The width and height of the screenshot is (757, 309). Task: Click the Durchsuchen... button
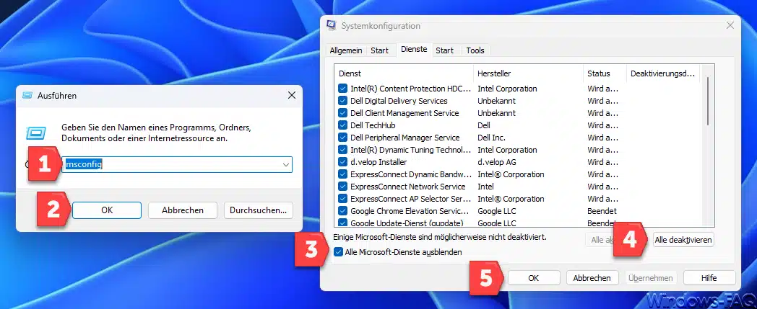[x=259, y=210]
